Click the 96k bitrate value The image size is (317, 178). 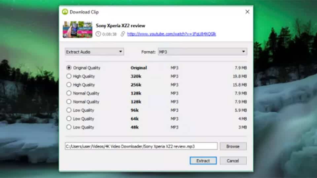tap(135, 110)
